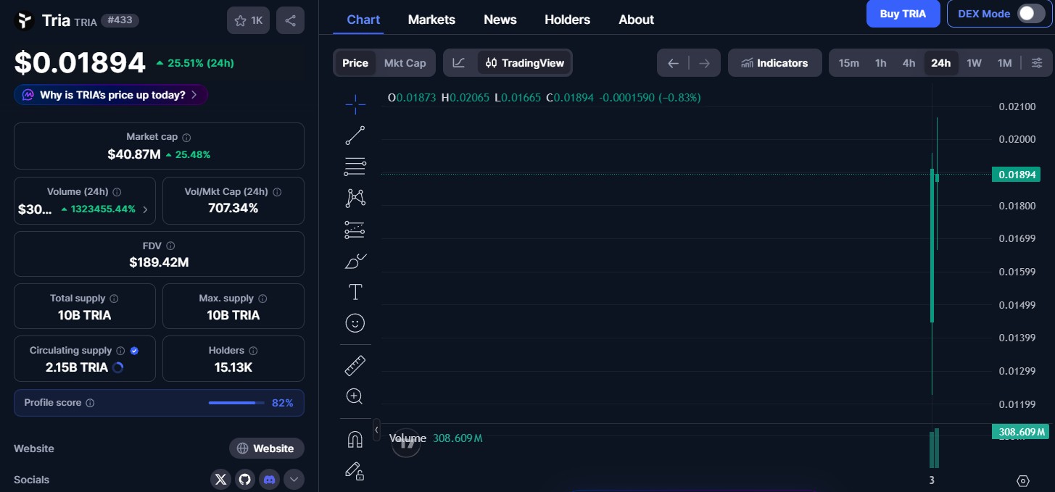Expand the Volume (24h) details arrow
This screenshot has height=492, width=1055.
(145, 209)
